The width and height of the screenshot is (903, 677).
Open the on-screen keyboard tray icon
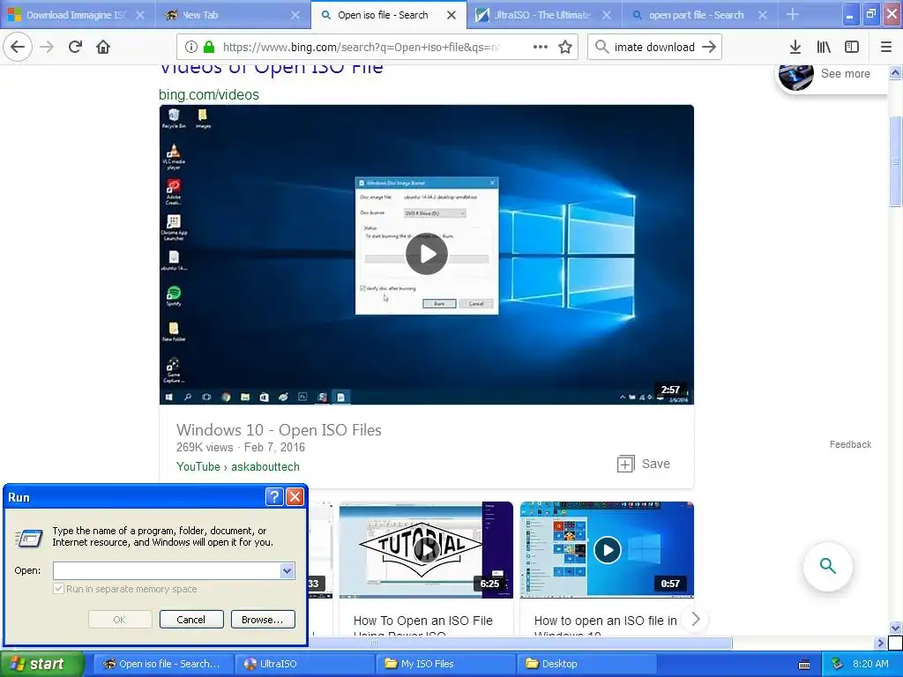point(804,665)
